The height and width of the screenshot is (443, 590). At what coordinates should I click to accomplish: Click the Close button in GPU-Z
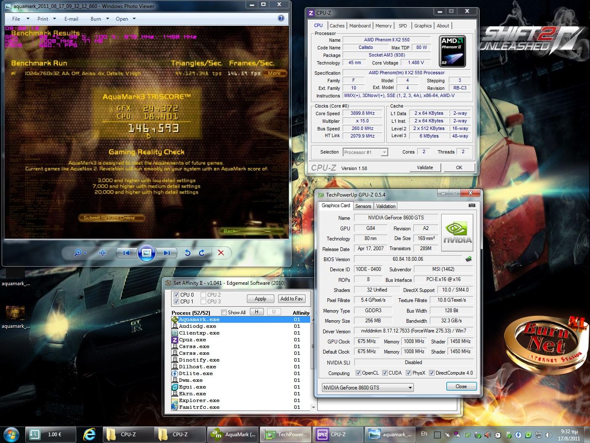tap(461, 386)
